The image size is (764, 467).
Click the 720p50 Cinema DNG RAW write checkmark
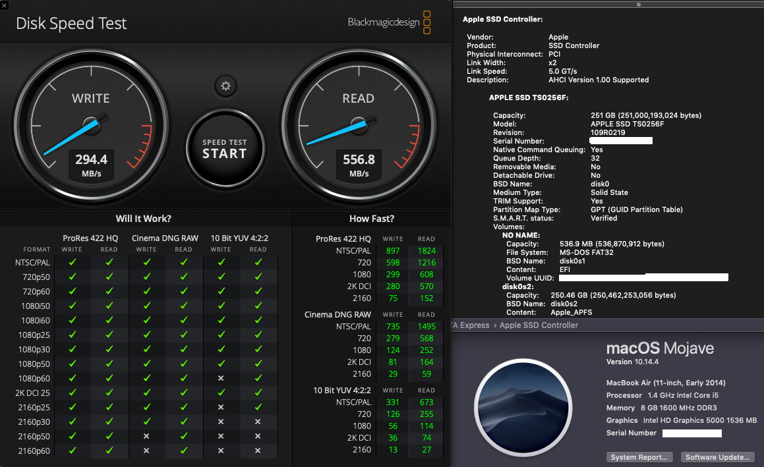click(x=146, y=277)
